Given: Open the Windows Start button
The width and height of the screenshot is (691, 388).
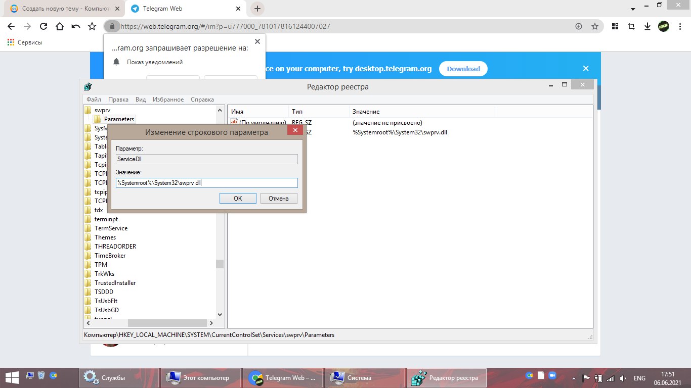Looking at the screenshot, I should [x=12, y=377].
